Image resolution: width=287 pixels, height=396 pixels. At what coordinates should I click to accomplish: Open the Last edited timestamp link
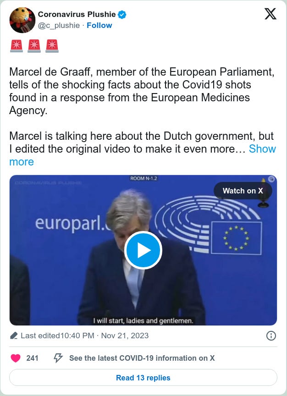(x=85, y=335)
